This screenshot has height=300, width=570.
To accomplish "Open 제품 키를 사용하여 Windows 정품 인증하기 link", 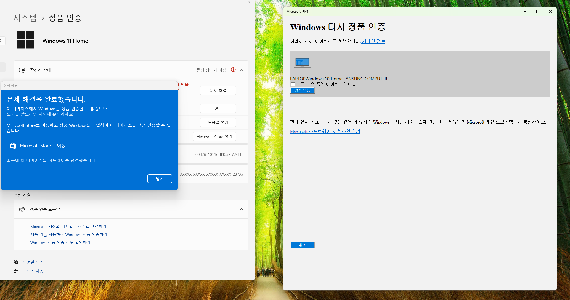I will click(69, 234).
